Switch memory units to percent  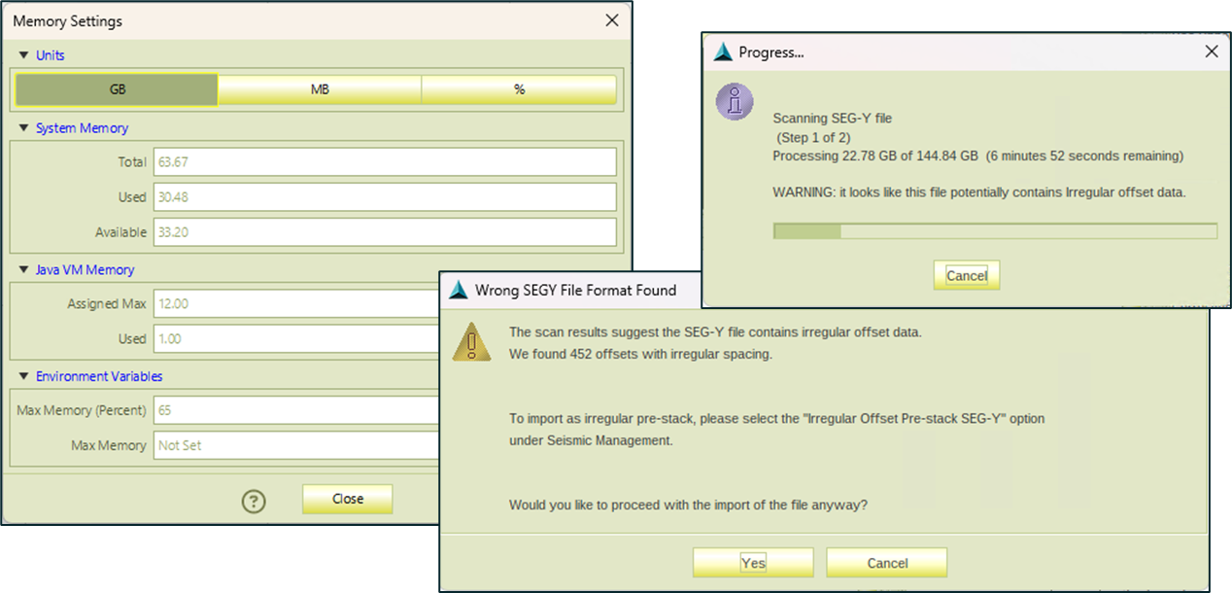pyautogui.click(x=519, y=89)
